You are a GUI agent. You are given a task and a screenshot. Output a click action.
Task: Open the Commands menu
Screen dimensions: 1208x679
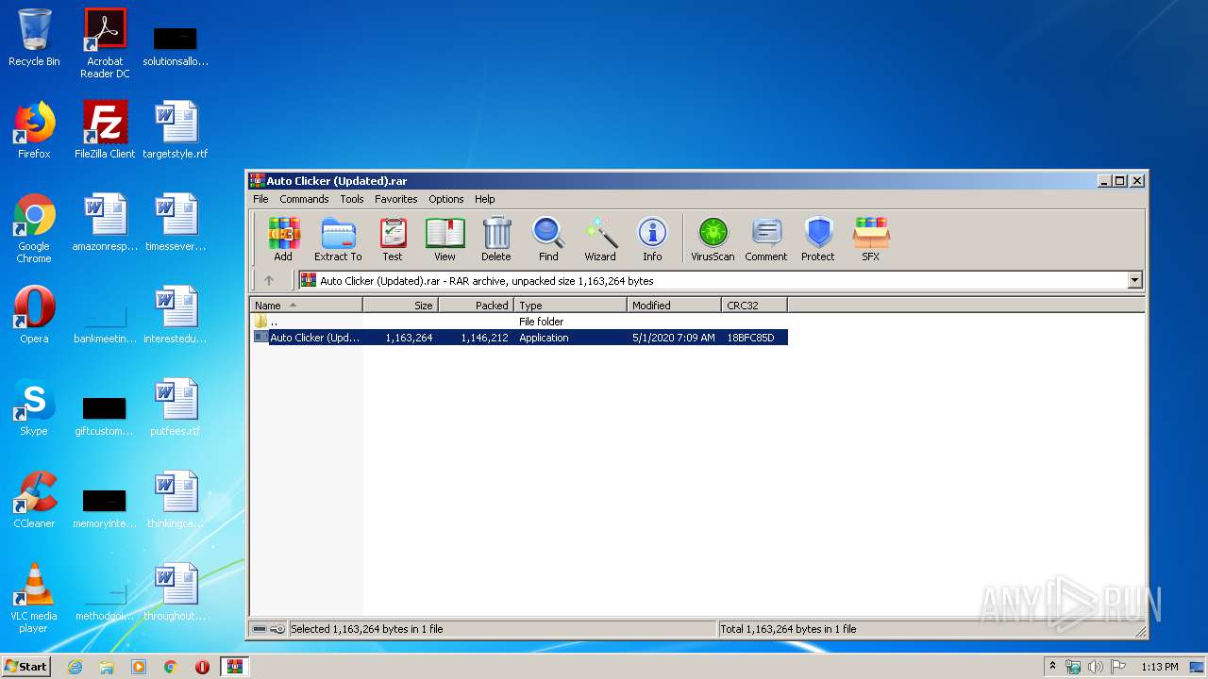304,199
